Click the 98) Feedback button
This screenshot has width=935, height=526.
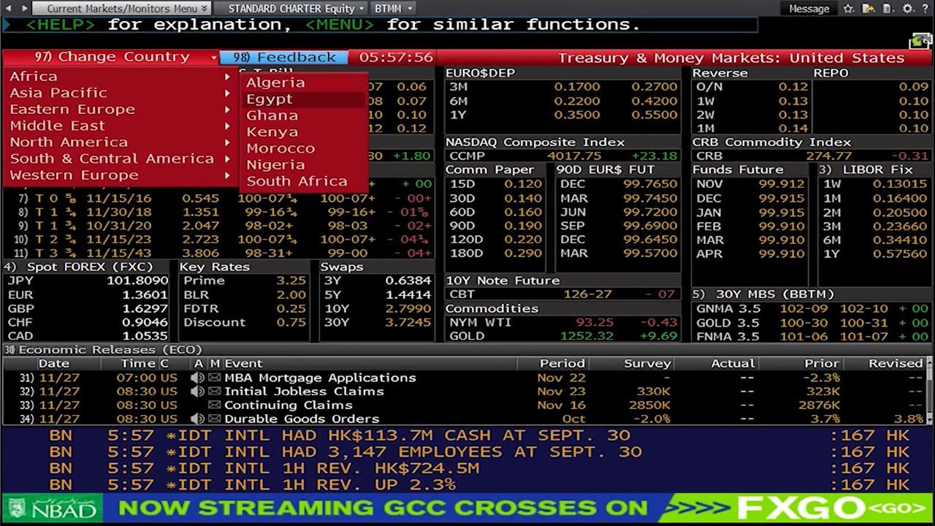(285, 56)
